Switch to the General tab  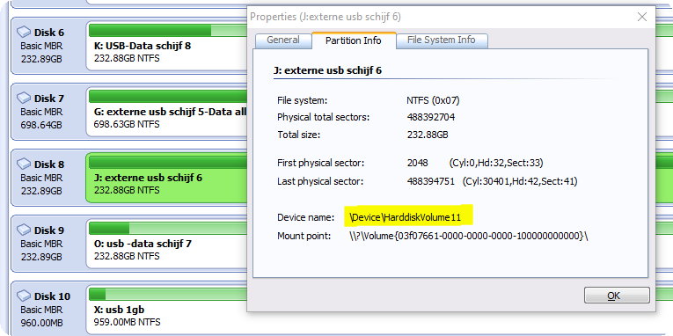point(283,40)
